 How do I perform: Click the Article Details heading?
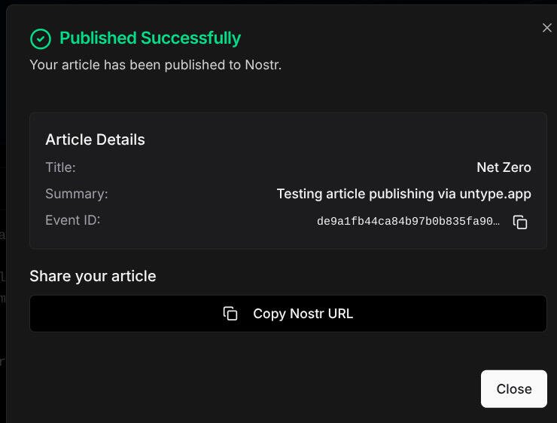point(95,139)
